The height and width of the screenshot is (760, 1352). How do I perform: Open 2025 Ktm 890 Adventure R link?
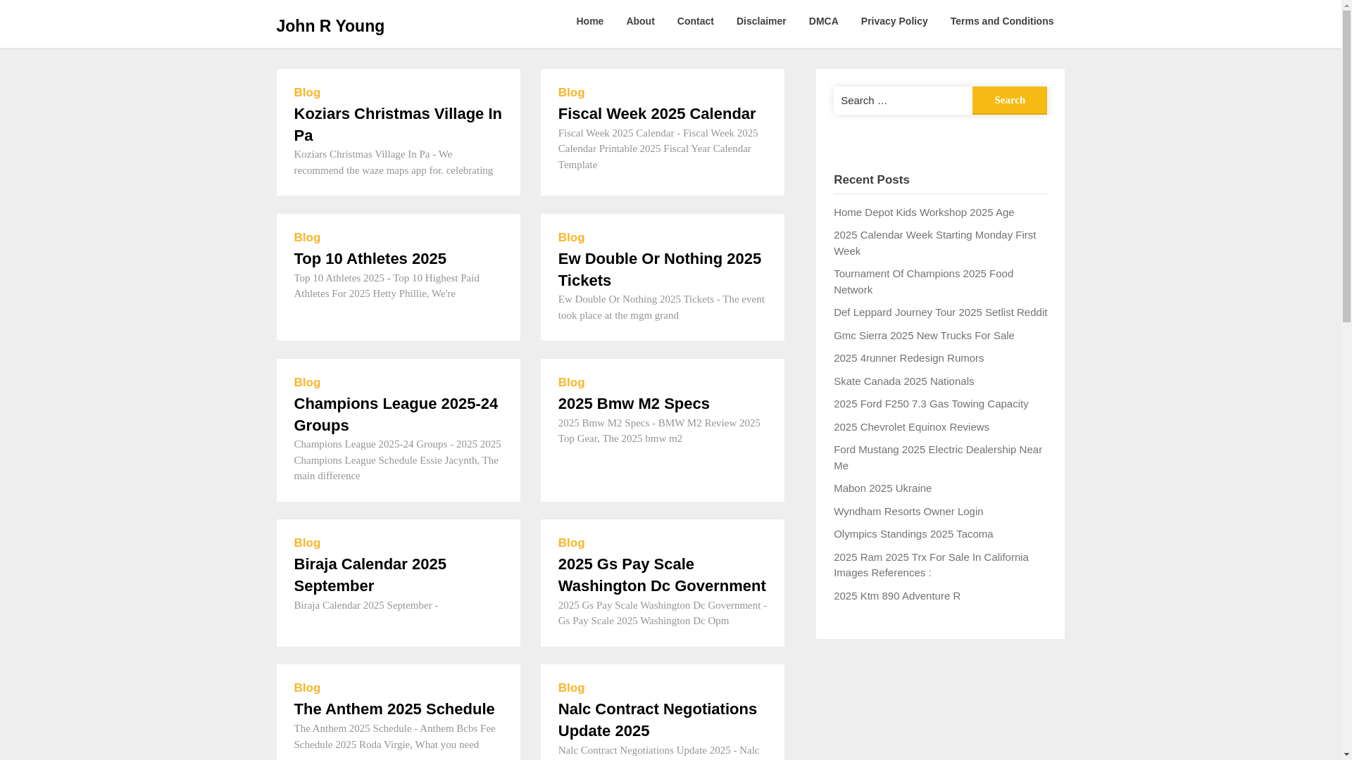tap(896, 595)
